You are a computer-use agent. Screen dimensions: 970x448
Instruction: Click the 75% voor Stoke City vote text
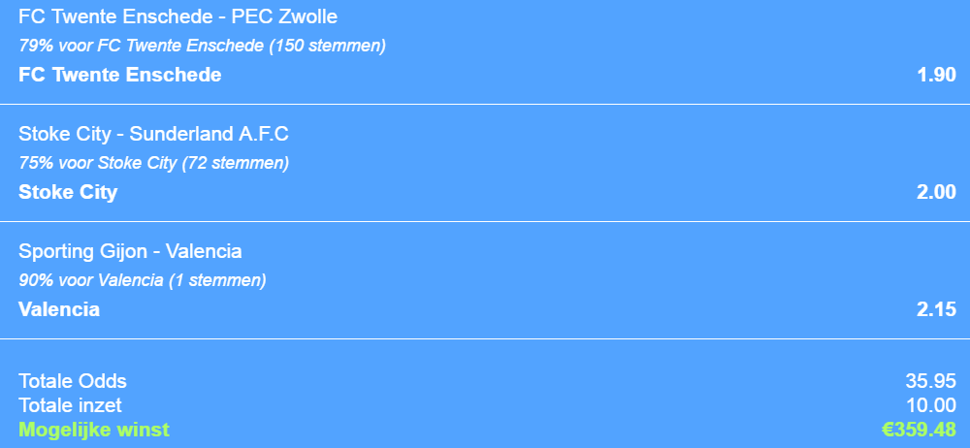[153, 163]
